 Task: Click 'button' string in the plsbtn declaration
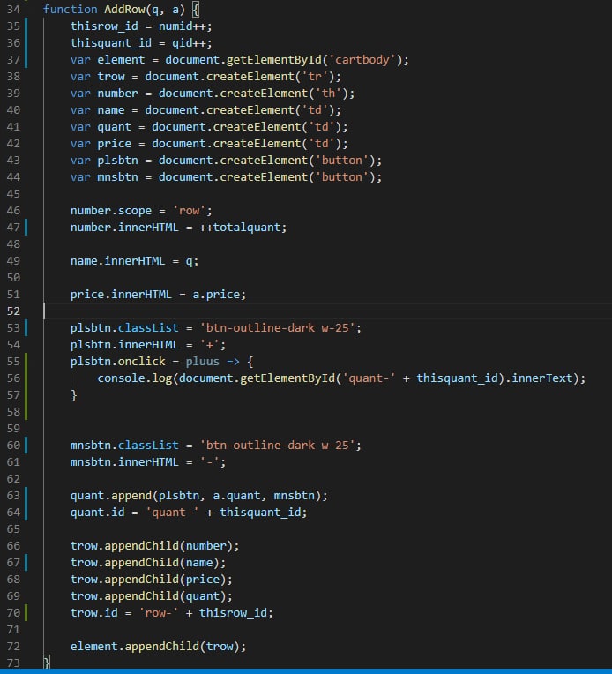(x=342, y=161)
